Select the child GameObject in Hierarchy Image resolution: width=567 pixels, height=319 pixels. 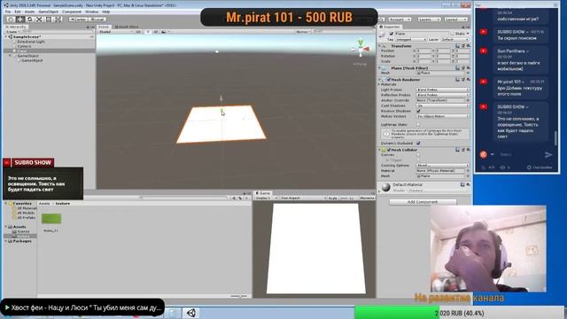32,60
